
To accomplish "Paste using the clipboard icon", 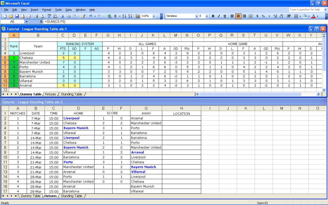I will point(75,16).
